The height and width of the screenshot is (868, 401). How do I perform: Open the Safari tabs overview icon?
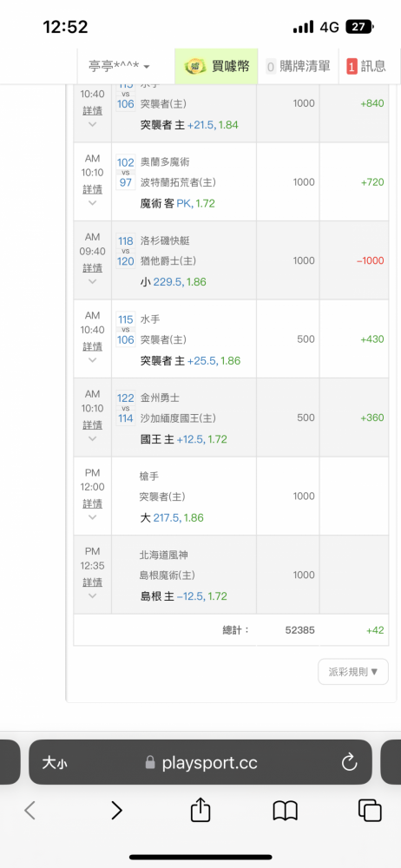(x=370, y=811)
